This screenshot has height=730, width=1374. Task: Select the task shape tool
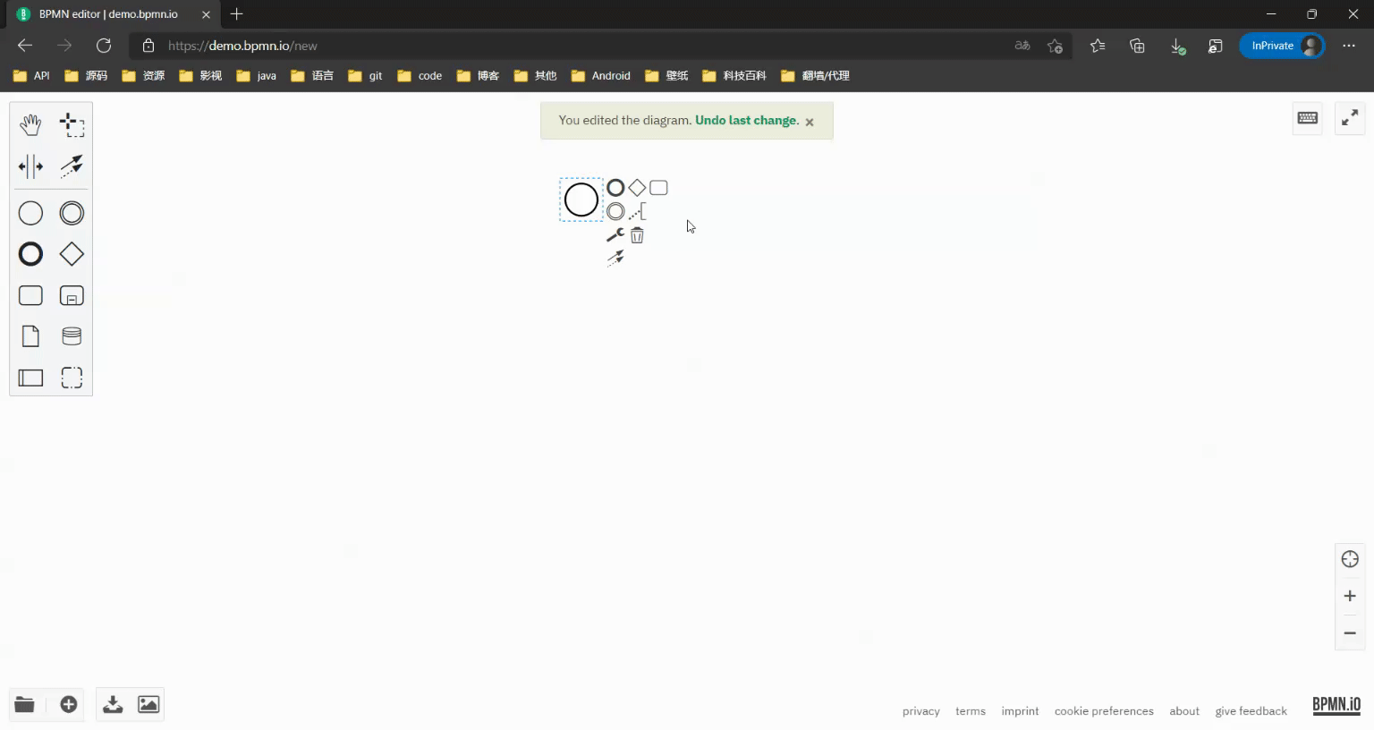coord(30,295)
